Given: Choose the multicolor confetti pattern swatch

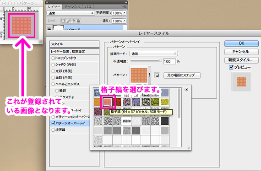Looking at the screenshot, I should [x=126, y=102].
